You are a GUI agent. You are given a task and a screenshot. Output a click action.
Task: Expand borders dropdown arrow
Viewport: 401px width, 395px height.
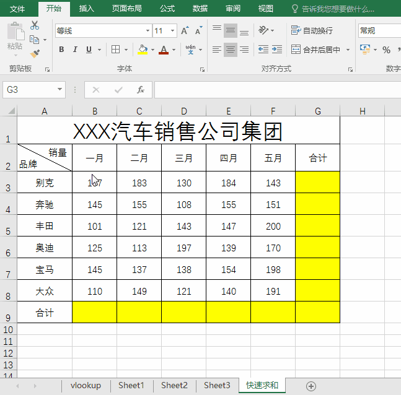126,50
